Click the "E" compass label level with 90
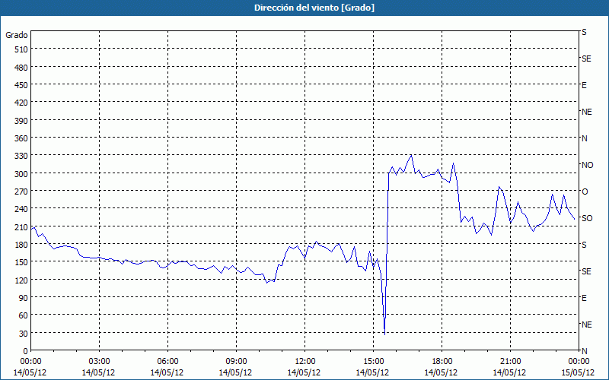 pos(584,298)
